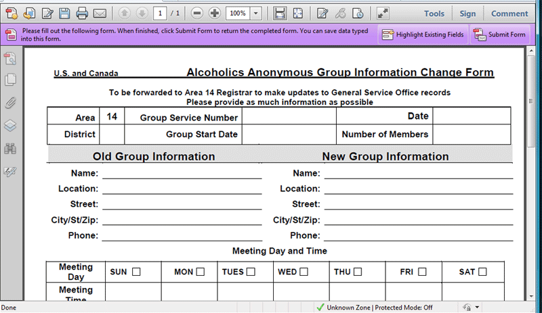Go to next page arrow button

[142, 14]
